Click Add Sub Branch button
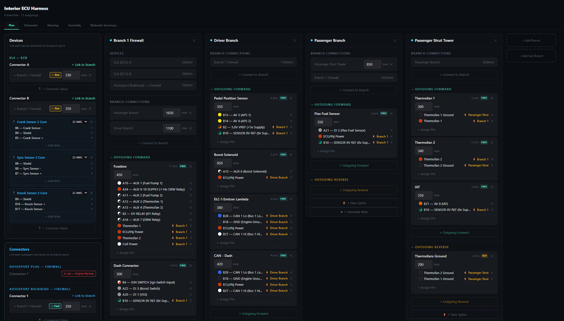 pyautogui.click(x=531, y=56)
